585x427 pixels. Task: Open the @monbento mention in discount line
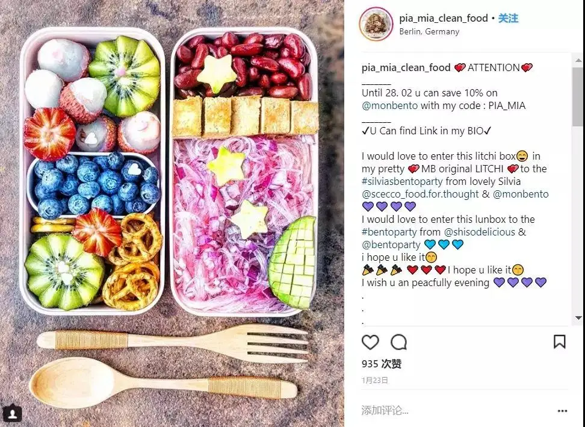(389, 105)
